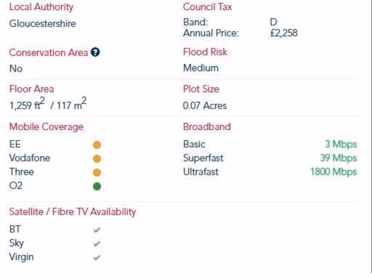
Task: Click the Floor Area 1,259 ft² value
Action: [27, 104]
